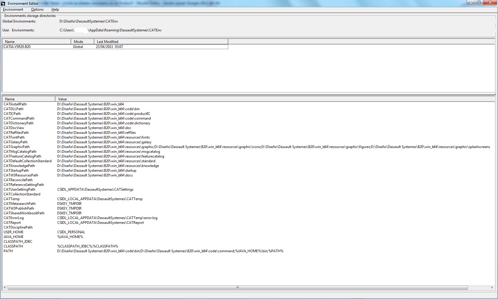Click the variables Value column header
Screen dimensions: 498x299
(275, 99)
